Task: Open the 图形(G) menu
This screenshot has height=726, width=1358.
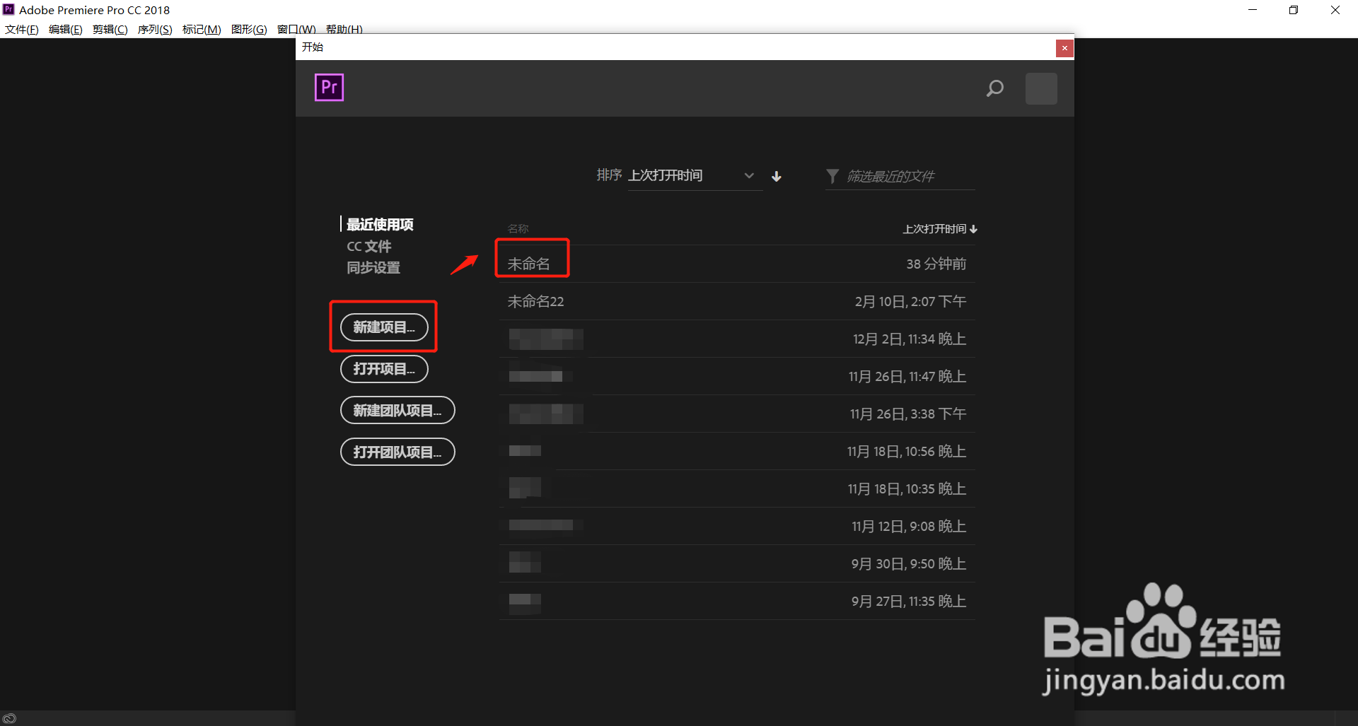Action: coord(249,29)
